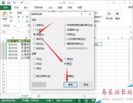Click the vertical scrollbar up arrow
The image size is (133, 103).
(x=131, y=38)
